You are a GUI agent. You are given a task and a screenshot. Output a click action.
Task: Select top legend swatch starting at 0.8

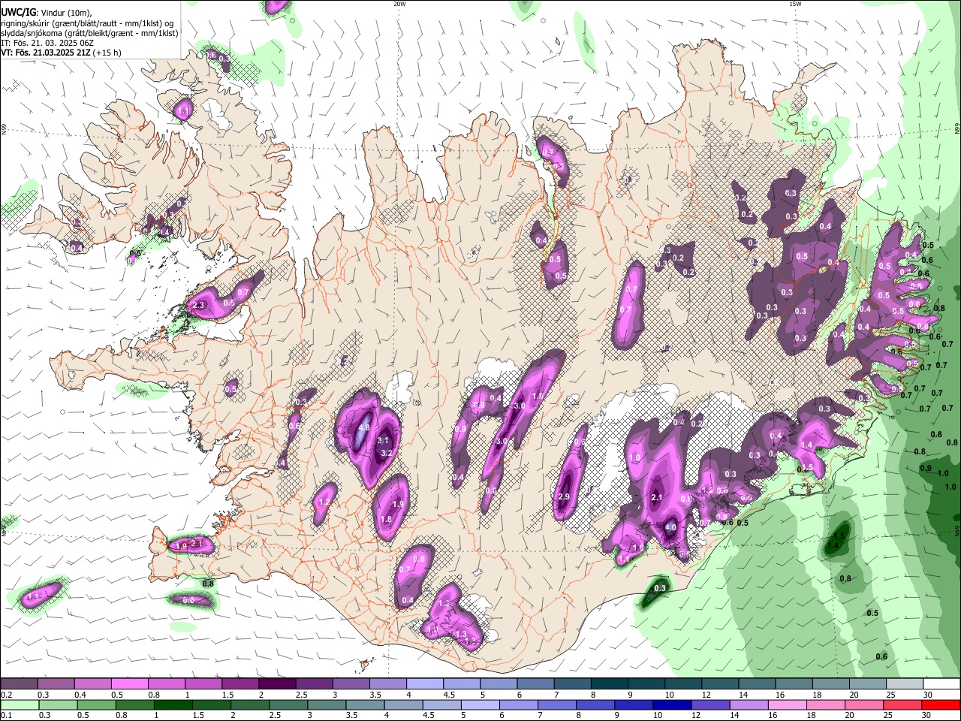[x=166, y=683]
